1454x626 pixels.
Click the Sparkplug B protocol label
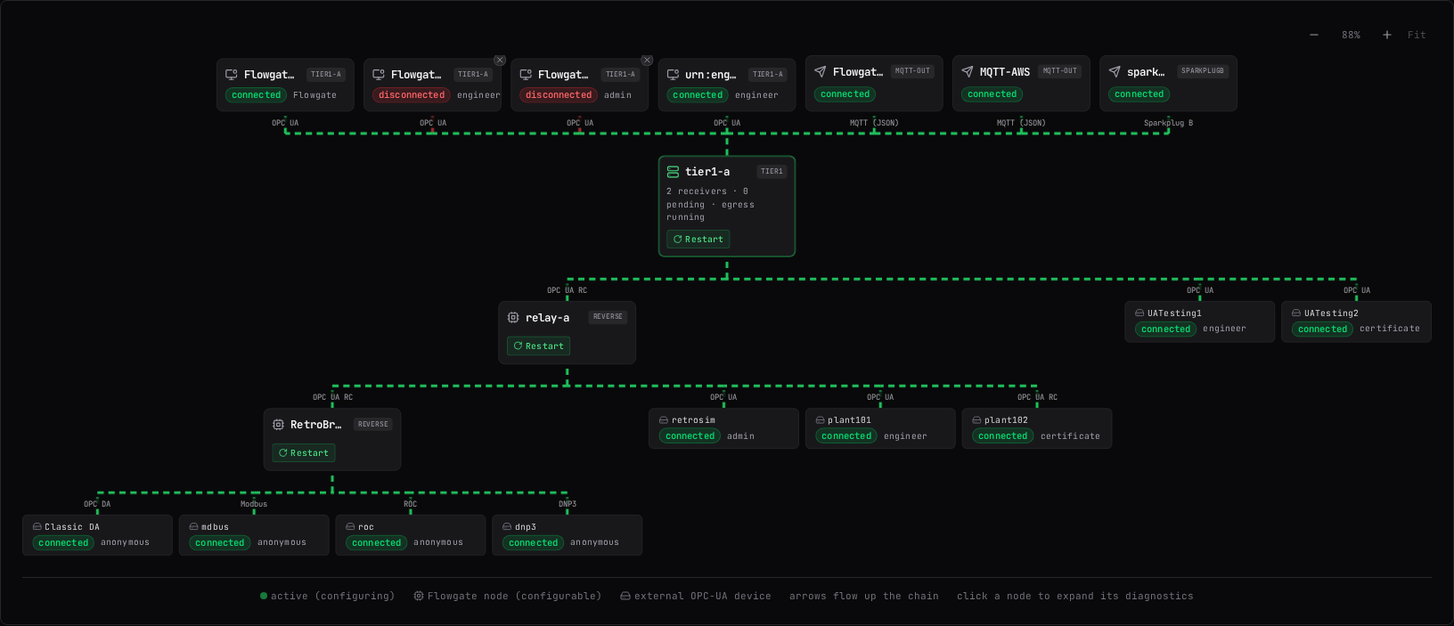click(x=1168, y=123)
